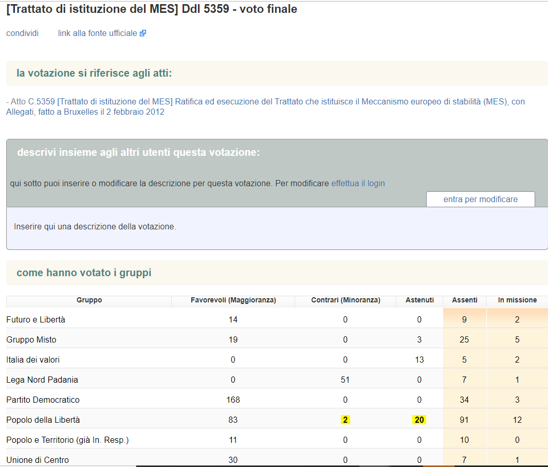Select the 'Popolo della Libertà' group name
This screenshot has width=548, height=467.
[x=43, y=420]
